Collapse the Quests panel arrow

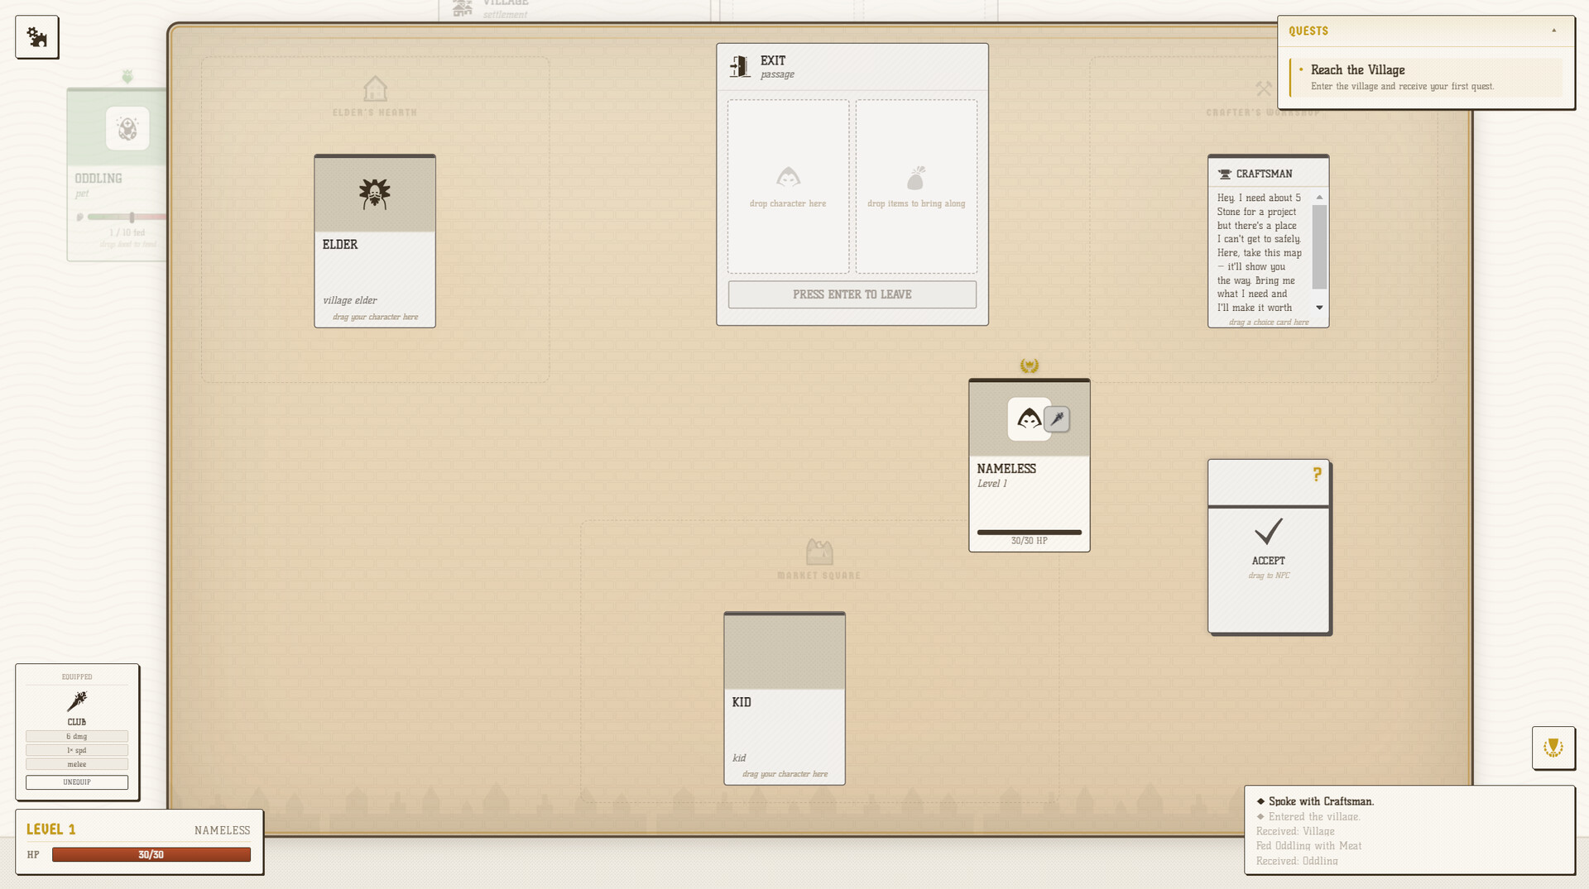[x=1553, y=31]
